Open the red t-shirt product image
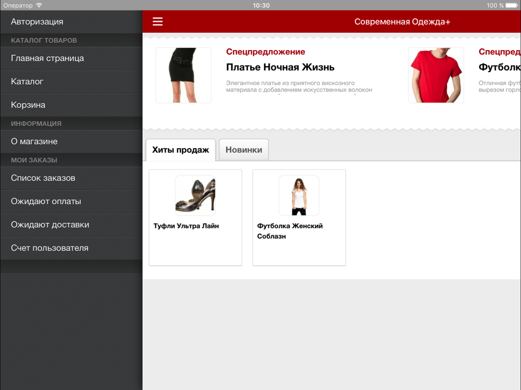Screen dimensions: 521x390 point(436,75)
